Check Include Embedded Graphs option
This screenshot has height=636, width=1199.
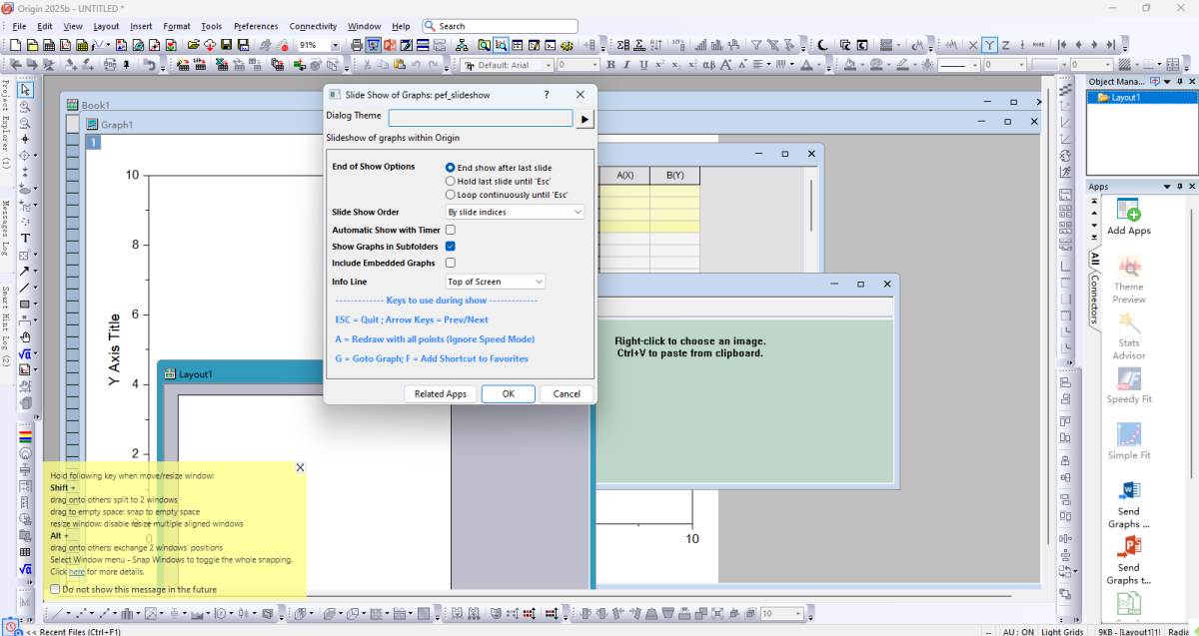pyautogui.click(x=451, y=263)
